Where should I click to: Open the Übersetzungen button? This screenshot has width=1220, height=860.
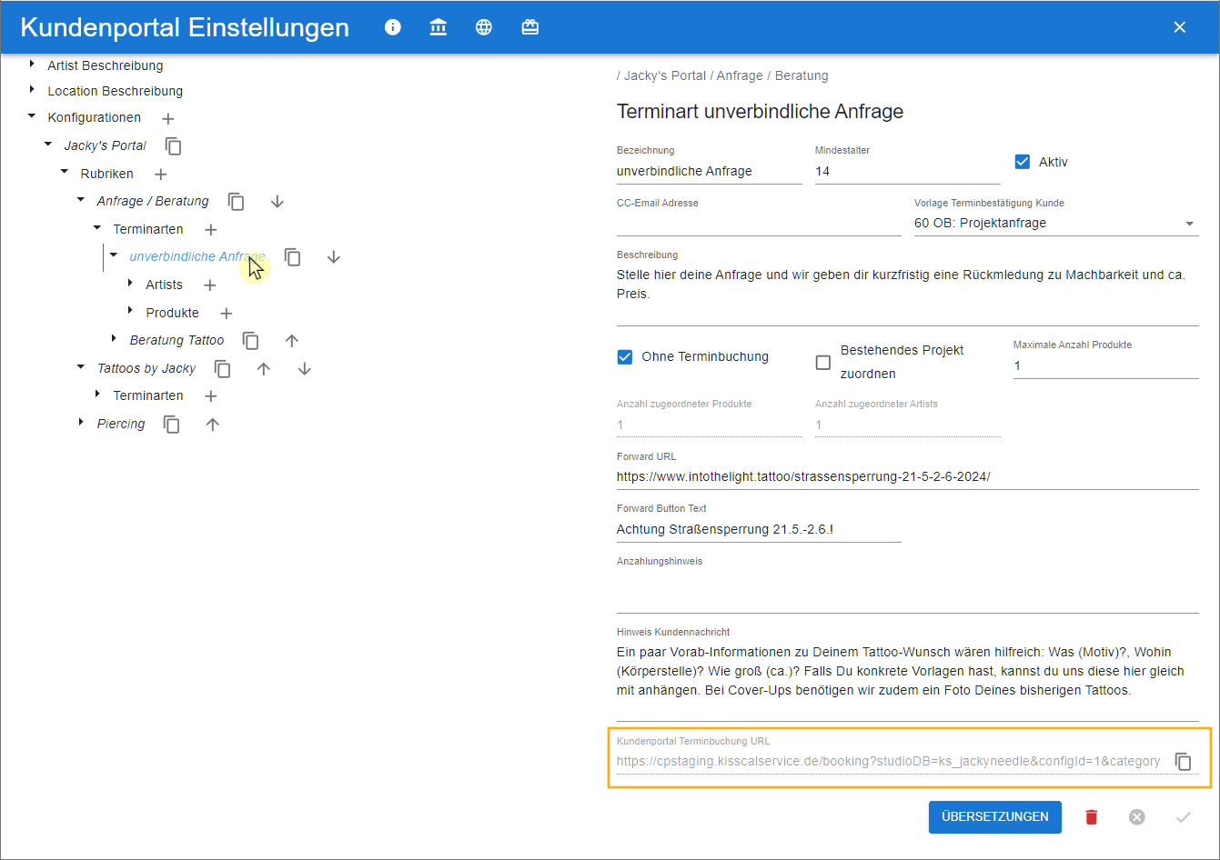995,817
